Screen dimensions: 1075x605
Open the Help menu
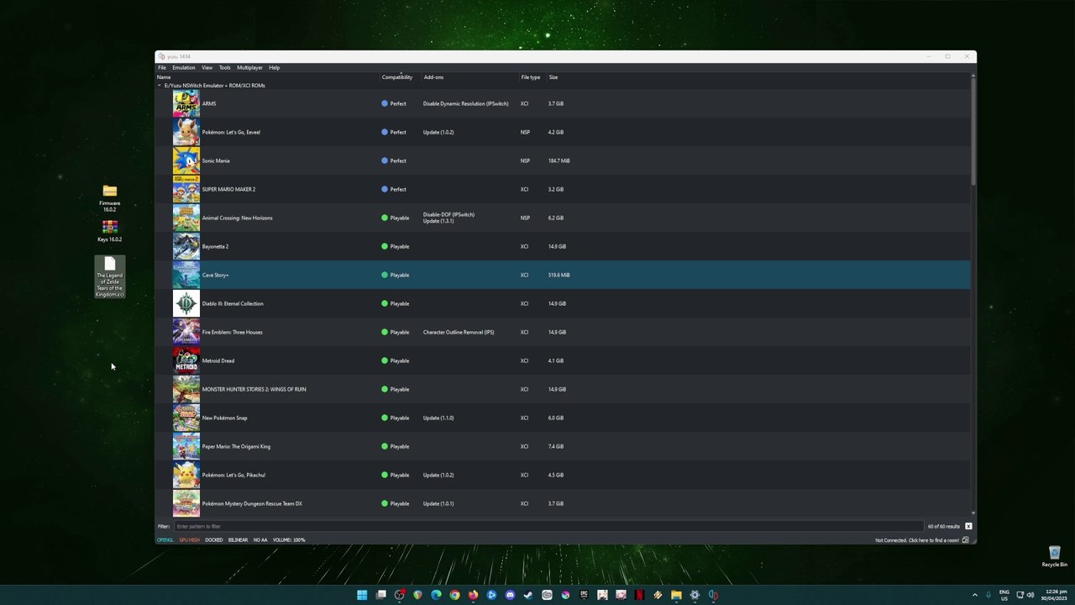click(274, 68)
